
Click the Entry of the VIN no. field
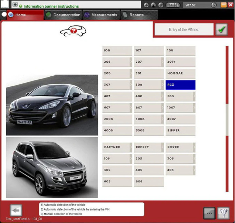184,30
